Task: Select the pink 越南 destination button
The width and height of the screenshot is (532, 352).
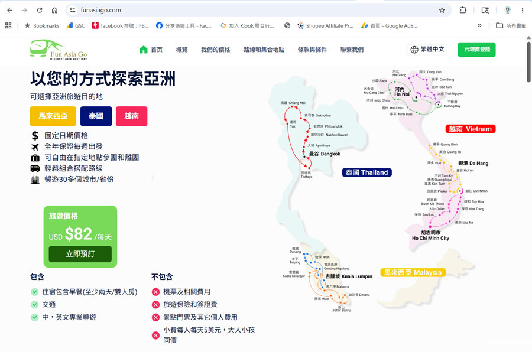Action: pyautogui.click(x=131, y=116)
